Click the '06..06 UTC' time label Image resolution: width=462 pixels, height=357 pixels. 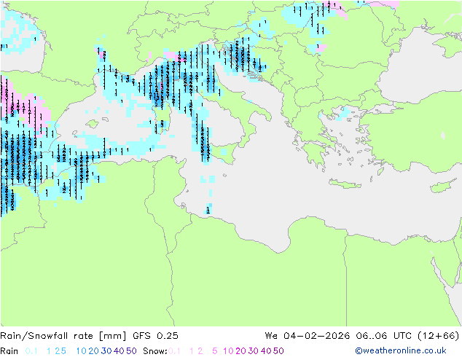coord(384,336)
